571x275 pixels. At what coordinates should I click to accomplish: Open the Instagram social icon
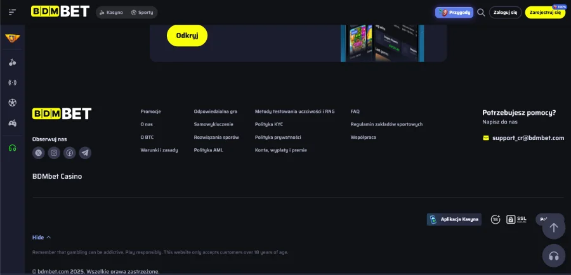pyautogui.click(x=54, y=153)
